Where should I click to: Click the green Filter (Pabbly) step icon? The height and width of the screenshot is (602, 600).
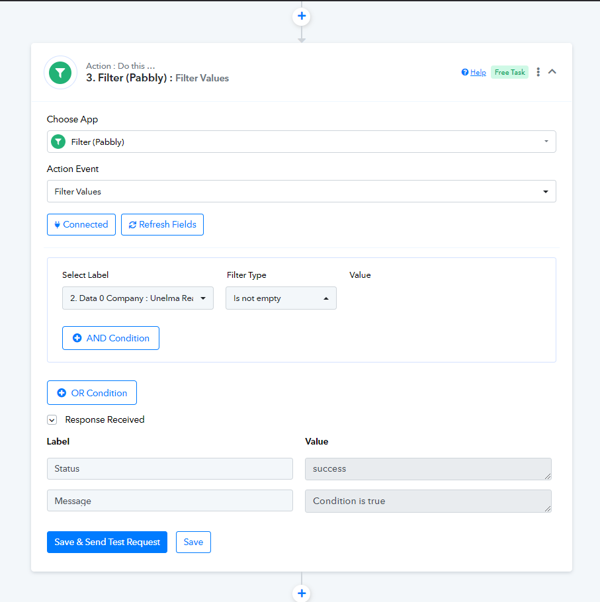pos(60,73)
